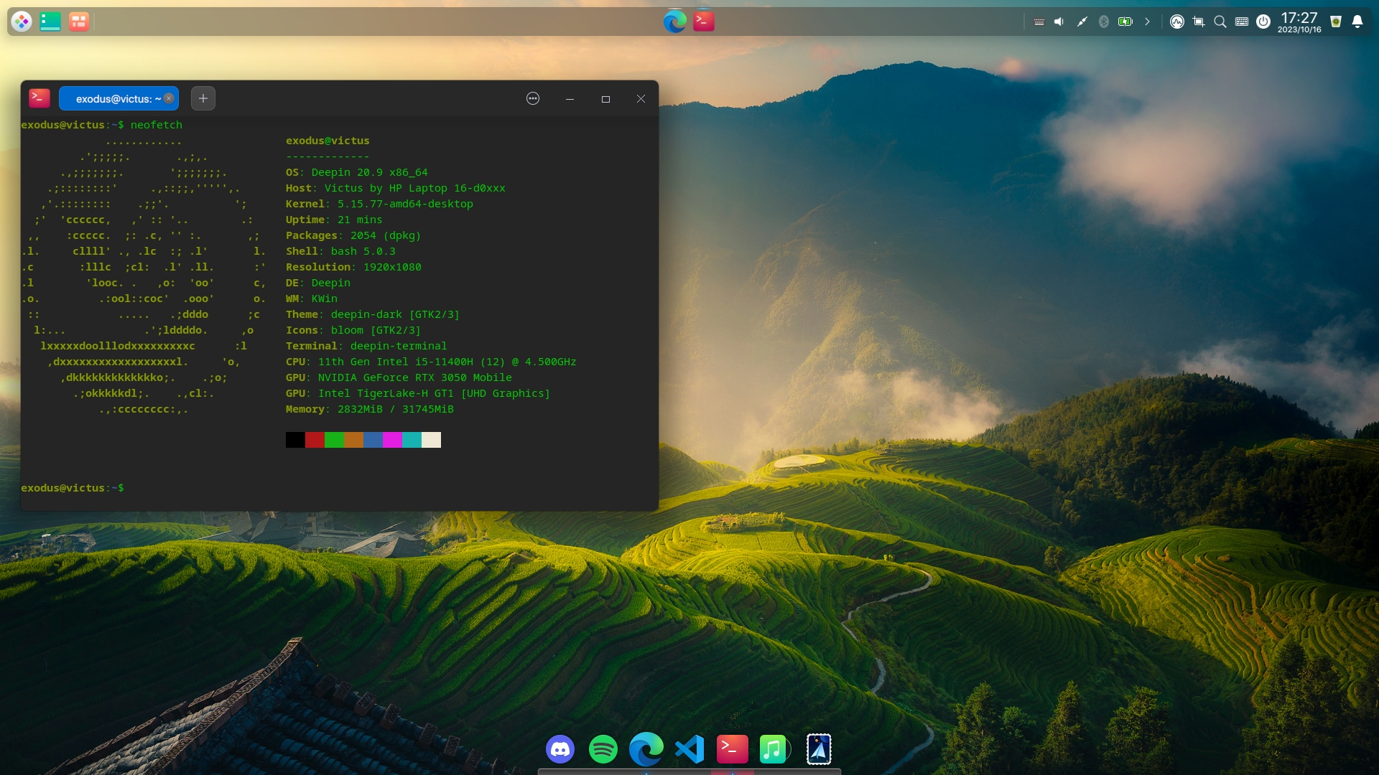Image resolution: width=1379 pixels, height=775 pixels.
Task: Launch Spotify from the dock
Action: [x=603, y=749]
